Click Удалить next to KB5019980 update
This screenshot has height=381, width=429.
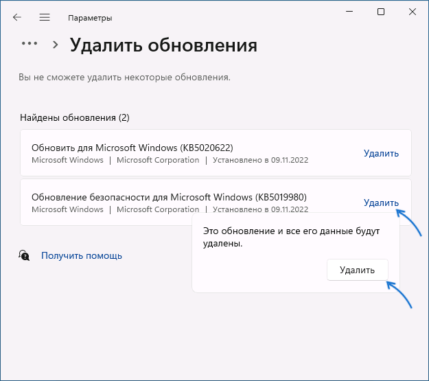381,203
